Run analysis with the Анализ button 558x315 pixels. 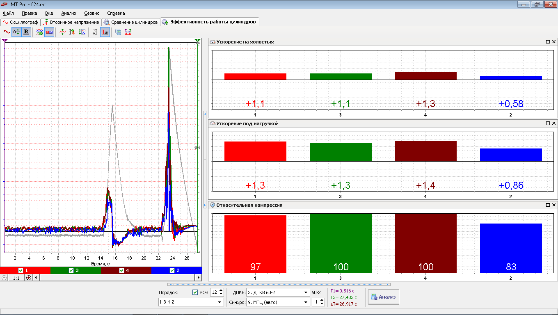(383, 297)
